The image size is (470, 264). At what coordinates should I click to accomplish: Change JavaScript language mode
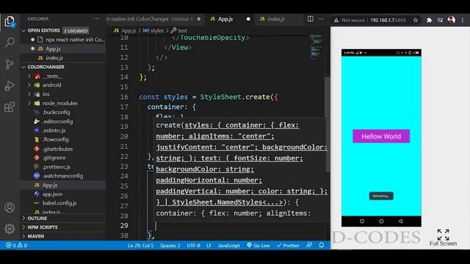(228, 245)
